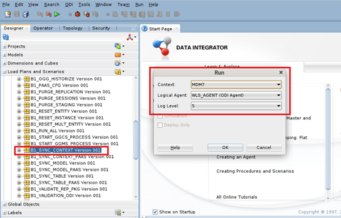Expand the B1_SYNC_CONTEXT Version 001 node
The height and width of the screenshot is (218, 341).
pyautogui.click(x=19, y=150)
